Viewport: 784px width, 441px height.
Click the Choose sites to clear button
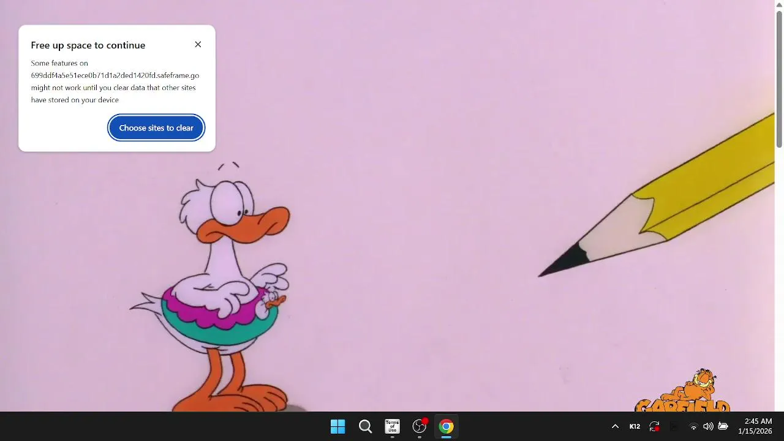tap(156, 128)
